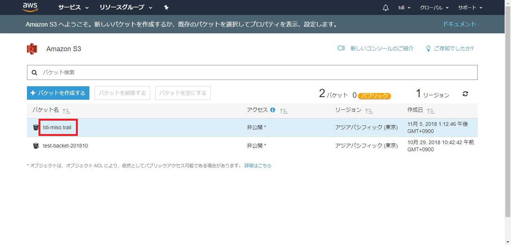Click the AWS logo home icon

pos(30,7)
